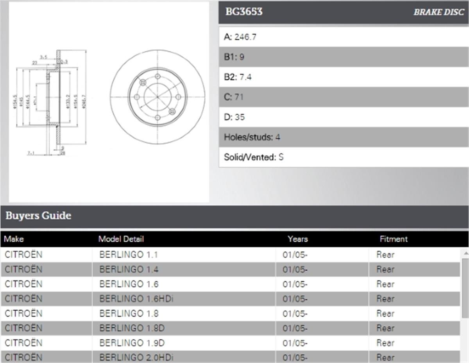Screen dimensions: 469x363
Task: Click the 01/05- year in BERLINGO 2.0HDi row
Action: click(x=295, y=358)
